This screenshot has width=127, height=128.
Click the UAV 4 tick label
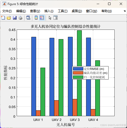pos(93,120)
